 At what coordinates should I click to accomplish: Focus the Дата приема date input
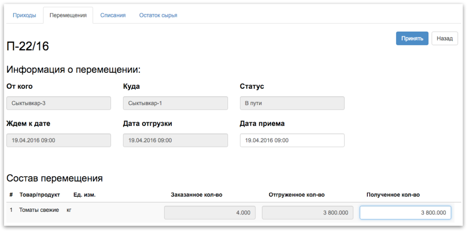tap(292, 140)
